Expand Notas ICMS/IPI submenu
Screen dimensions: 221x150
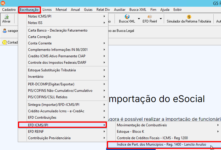(x=63, y=16)
